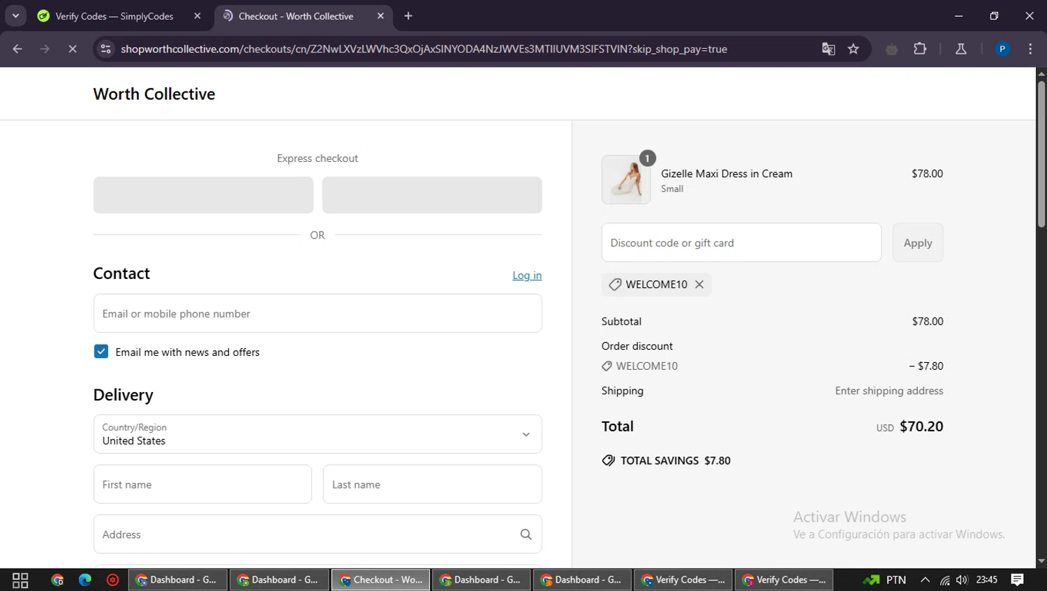1047x591 pixels.
Task: Click the scrollbar down arrow
Action: tap(1041, 561)
